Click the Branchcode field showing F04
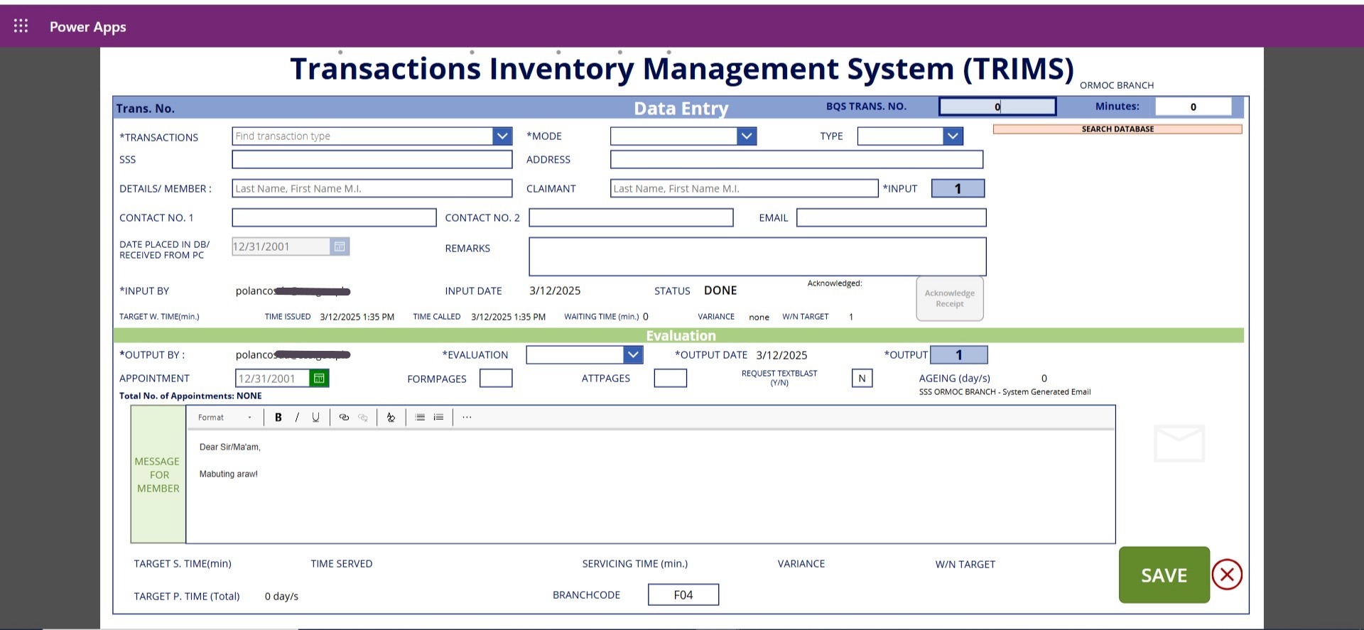Screen dimensions: 1364x630 click(683, 594)
